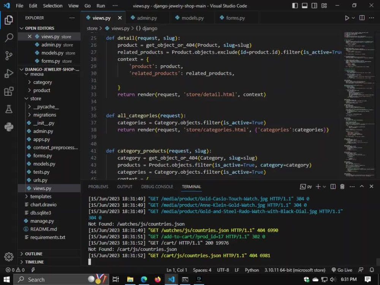380x285 pixels.
Task: Open the Selection menu
Action: click(x=52, y=6)
